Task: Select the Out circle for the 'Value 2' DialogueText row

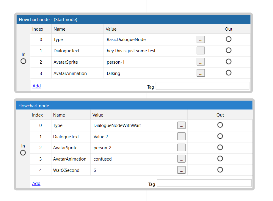Action: 220,136
